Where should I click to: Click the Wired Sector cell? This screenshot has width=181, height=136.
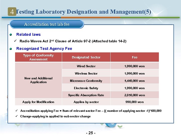[86, 66]
